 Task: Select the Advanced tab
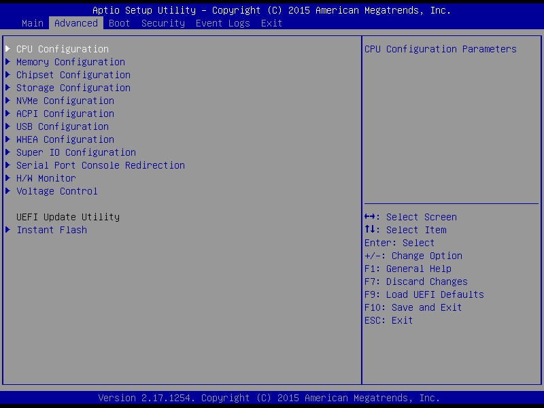[76, 23]
